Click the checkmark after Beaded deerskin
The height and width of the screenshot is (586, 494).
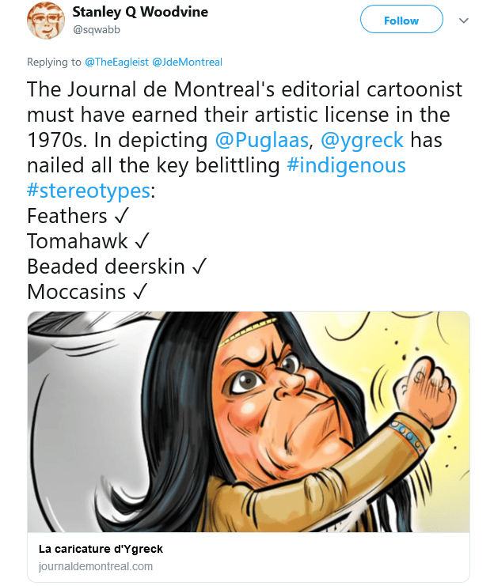(199, 267)
